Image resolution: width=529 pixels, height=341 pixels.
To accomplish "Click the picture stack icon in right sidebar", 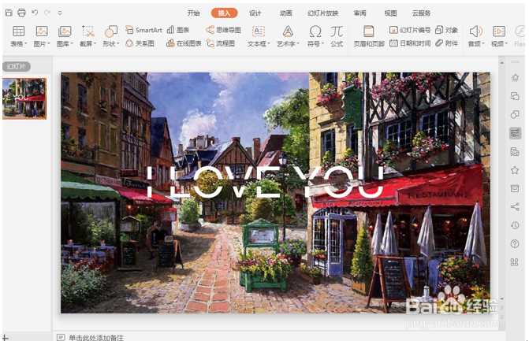I will [515, 152].
